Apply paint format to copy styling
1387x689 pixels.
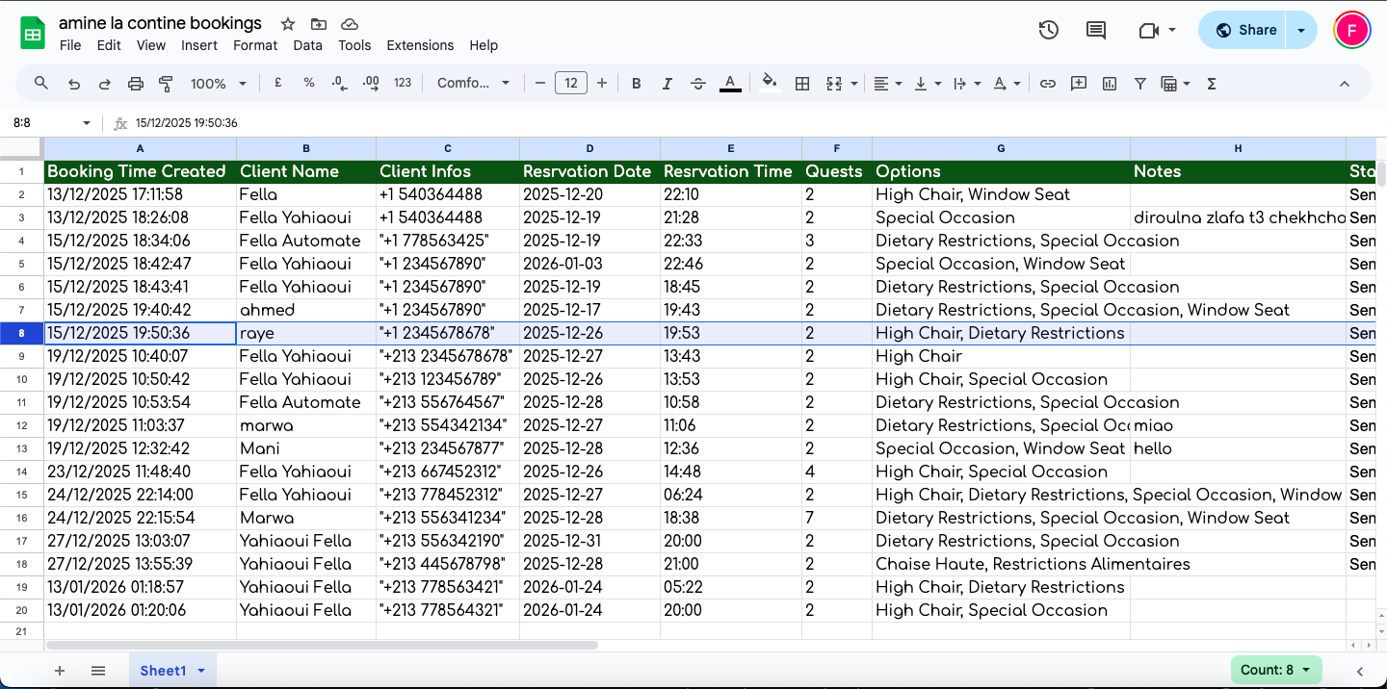point(166,84)
